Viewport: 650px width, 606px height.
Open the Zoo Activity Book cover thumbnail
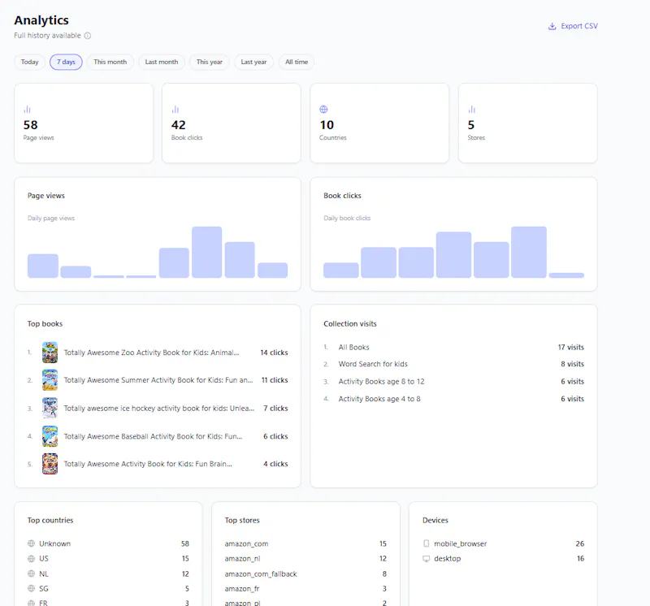[50, 353]
